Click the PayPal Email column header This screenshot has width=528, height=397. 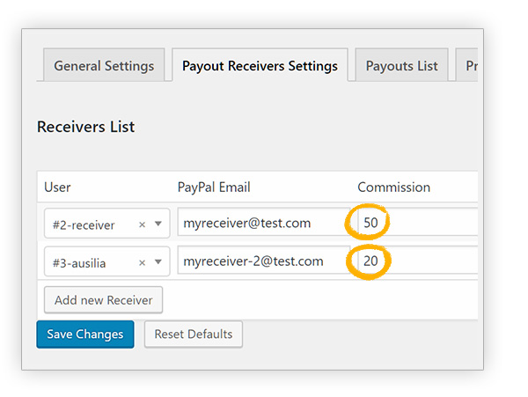coord(214,187)
